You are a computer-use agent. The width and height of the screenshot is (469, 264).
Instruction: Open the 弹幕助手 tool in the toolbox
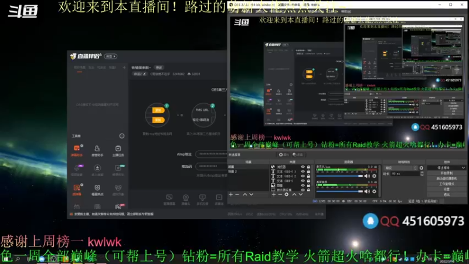tap(77, 150)
